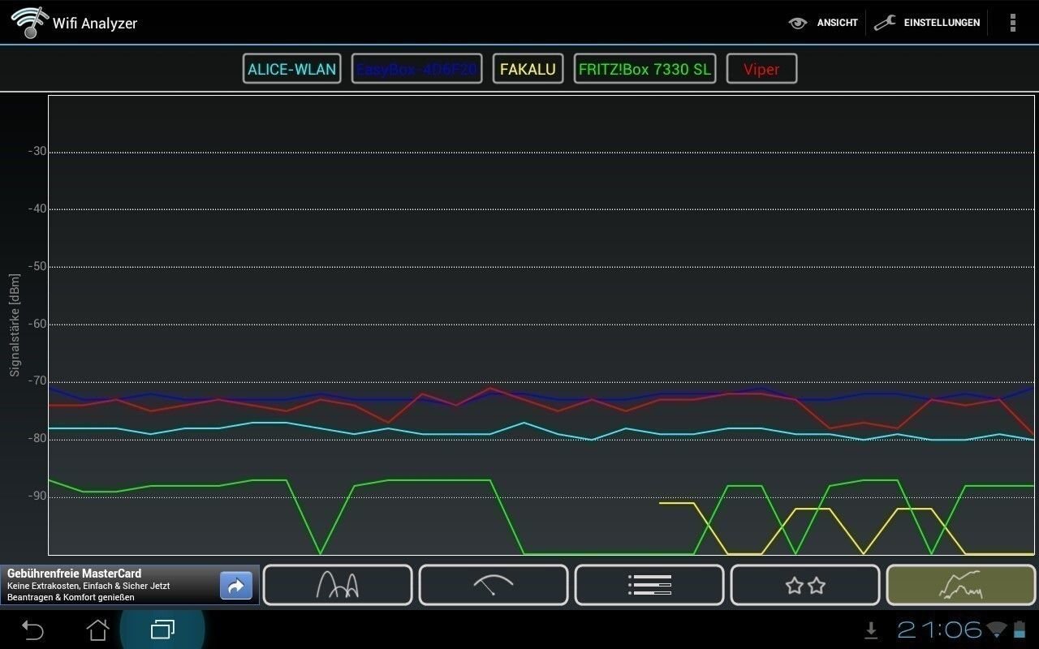Open the channel rating stars view
The image size is (1039, 649).
pyautogui.click(x=805, y=585)
